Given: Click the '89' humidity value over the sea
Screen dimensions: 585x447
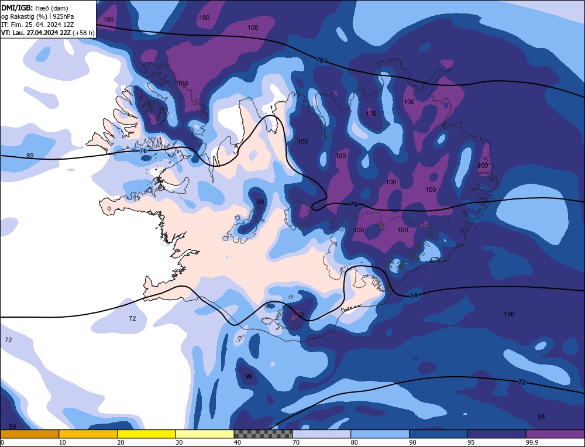Looking at the screenshot, I should 30,156.
